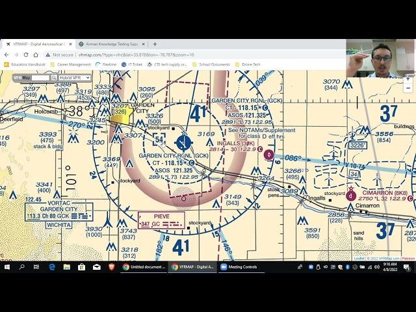This screenshot has width=416, height=312.
Task: Click the Zoom icon in system tray
Action: click(x=311, y=267)
